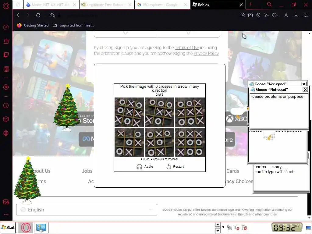Image resolution: width=312 pixels, height=234 pixels.
Task: Open Extensions cube icon in sidebar
Action: pos(6,119)
